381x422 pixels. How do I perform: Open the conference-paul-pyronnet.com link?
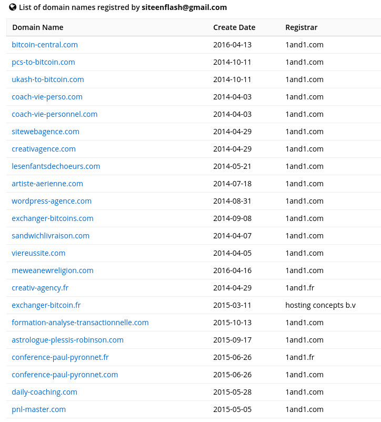point(65,375)
